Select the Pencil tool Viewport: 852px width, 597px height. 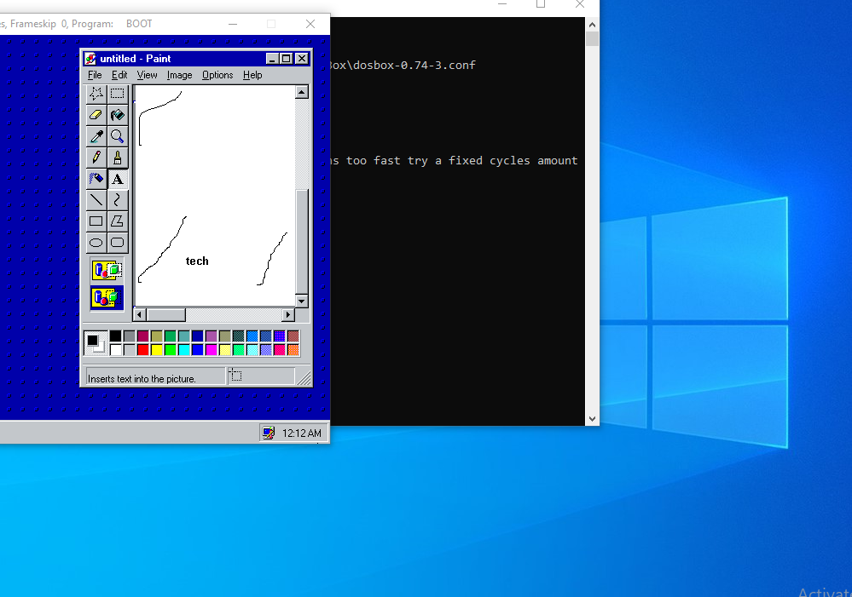point(96,158)
